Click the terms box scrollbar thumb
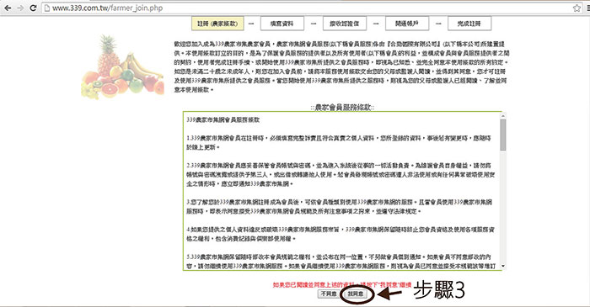Viewport: 590px width, 307px height. (x=503, y=135)
